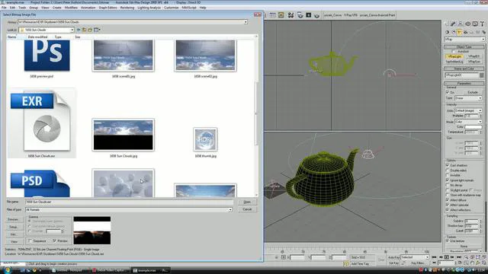Image resolution: width=488 pixels, height=274 pixels.
Task: Disable the Cast shadows option
Action: [448, 165]
